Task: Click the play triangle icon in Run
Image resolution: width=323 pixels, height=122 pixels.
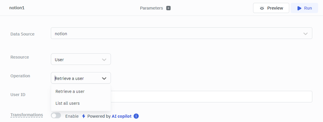Action: point(299,8)
